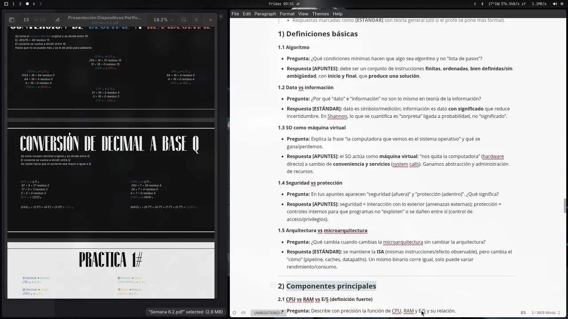The height and width of the screenshot is (319, 568).
Task: Select the active workspace 3 indicator
Action: click(x=27, y=4)
